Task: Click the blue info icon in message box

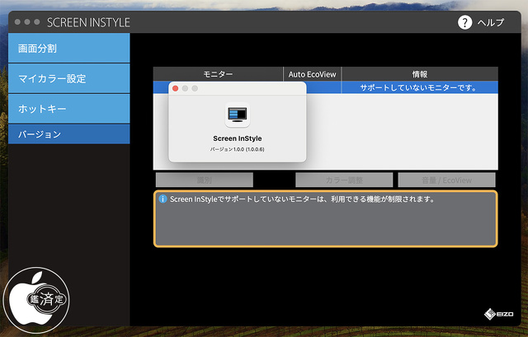Action: point(163,199)
